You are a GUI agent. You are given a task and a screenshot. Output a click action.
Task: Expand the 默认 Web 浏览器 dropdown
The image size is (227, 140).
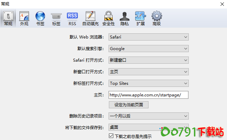148,37
